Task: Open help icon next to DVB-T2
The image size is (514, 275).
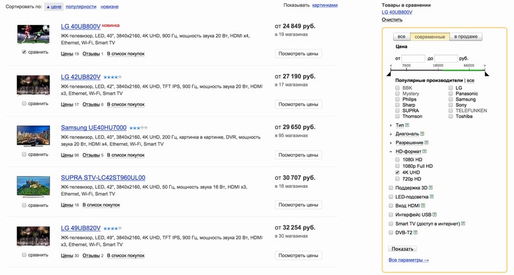Action: coord(416,233)
